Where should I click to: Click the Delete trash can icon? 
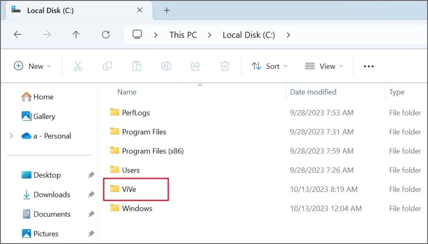[x=225, y=66]
